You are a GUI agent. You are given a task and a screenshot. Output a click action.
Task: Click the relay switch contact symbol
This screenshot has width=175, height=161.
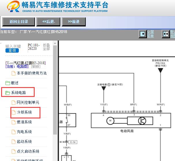[67, 120]
